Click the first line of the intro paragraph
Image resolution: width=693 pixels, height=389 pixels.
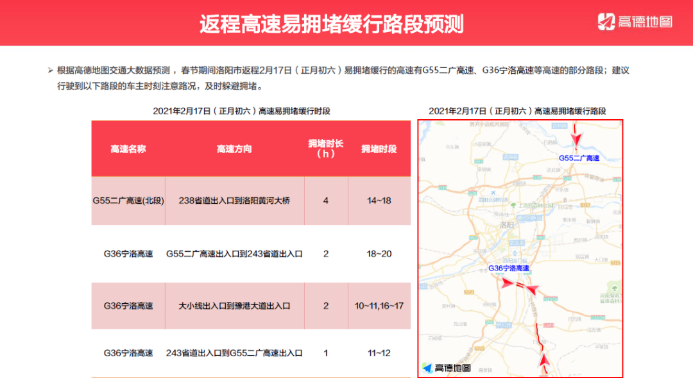coord(343,70)
